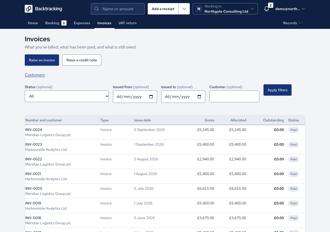
Task: Click the Banking badge showing 1
Action: click(64, 23)
